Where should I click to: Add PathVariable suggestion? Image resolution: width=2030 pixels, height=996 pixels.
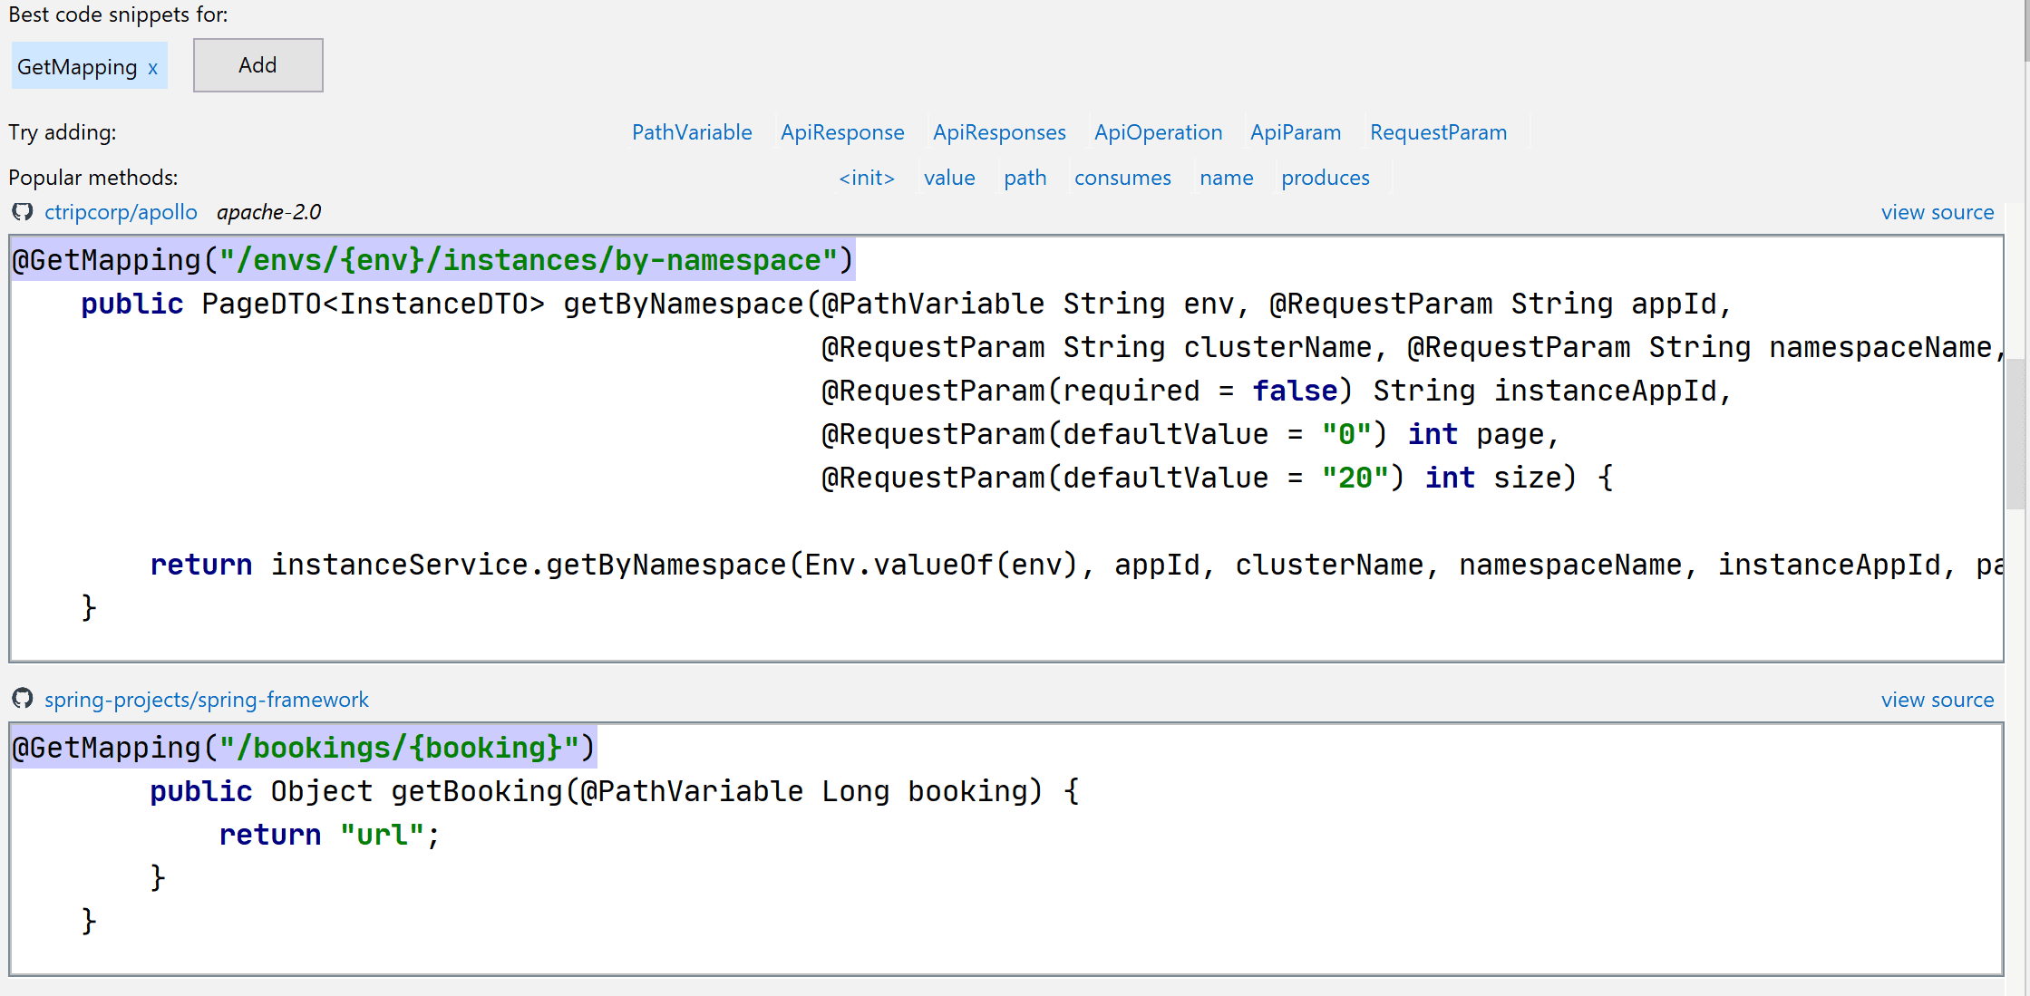(x=691, y=132)
